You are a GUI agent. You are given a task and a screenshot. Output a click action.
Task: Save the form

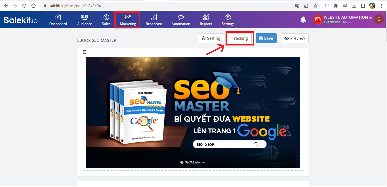[266, 38]
